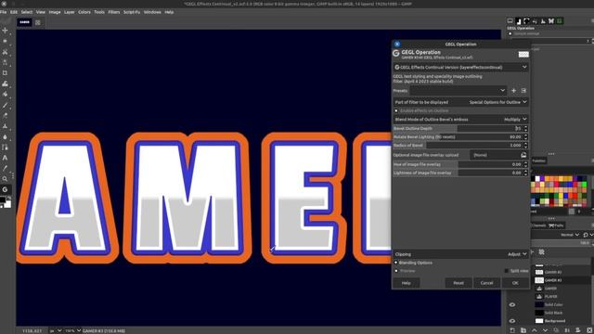This screenshot has width=594, height=334.
Task: Raise the selected layer with the up arrow
Action: [535, 330]
